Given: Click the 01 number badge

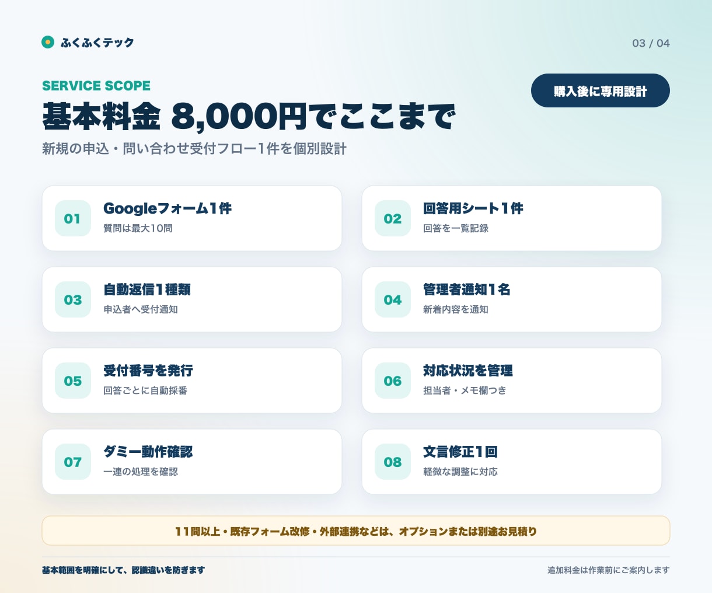Looking at the screenshot, I should [73, 218].
